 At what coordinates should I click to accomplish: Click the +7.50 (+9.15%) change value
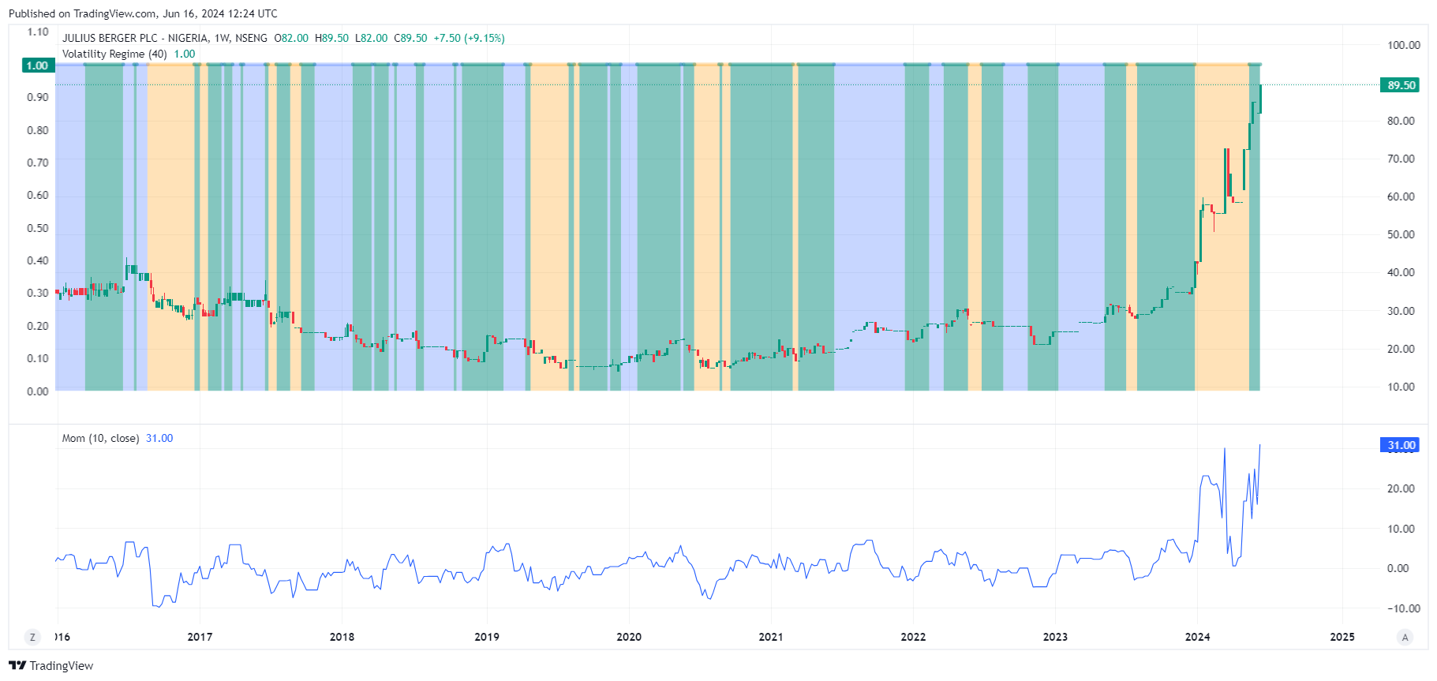(x=469, y=38)
